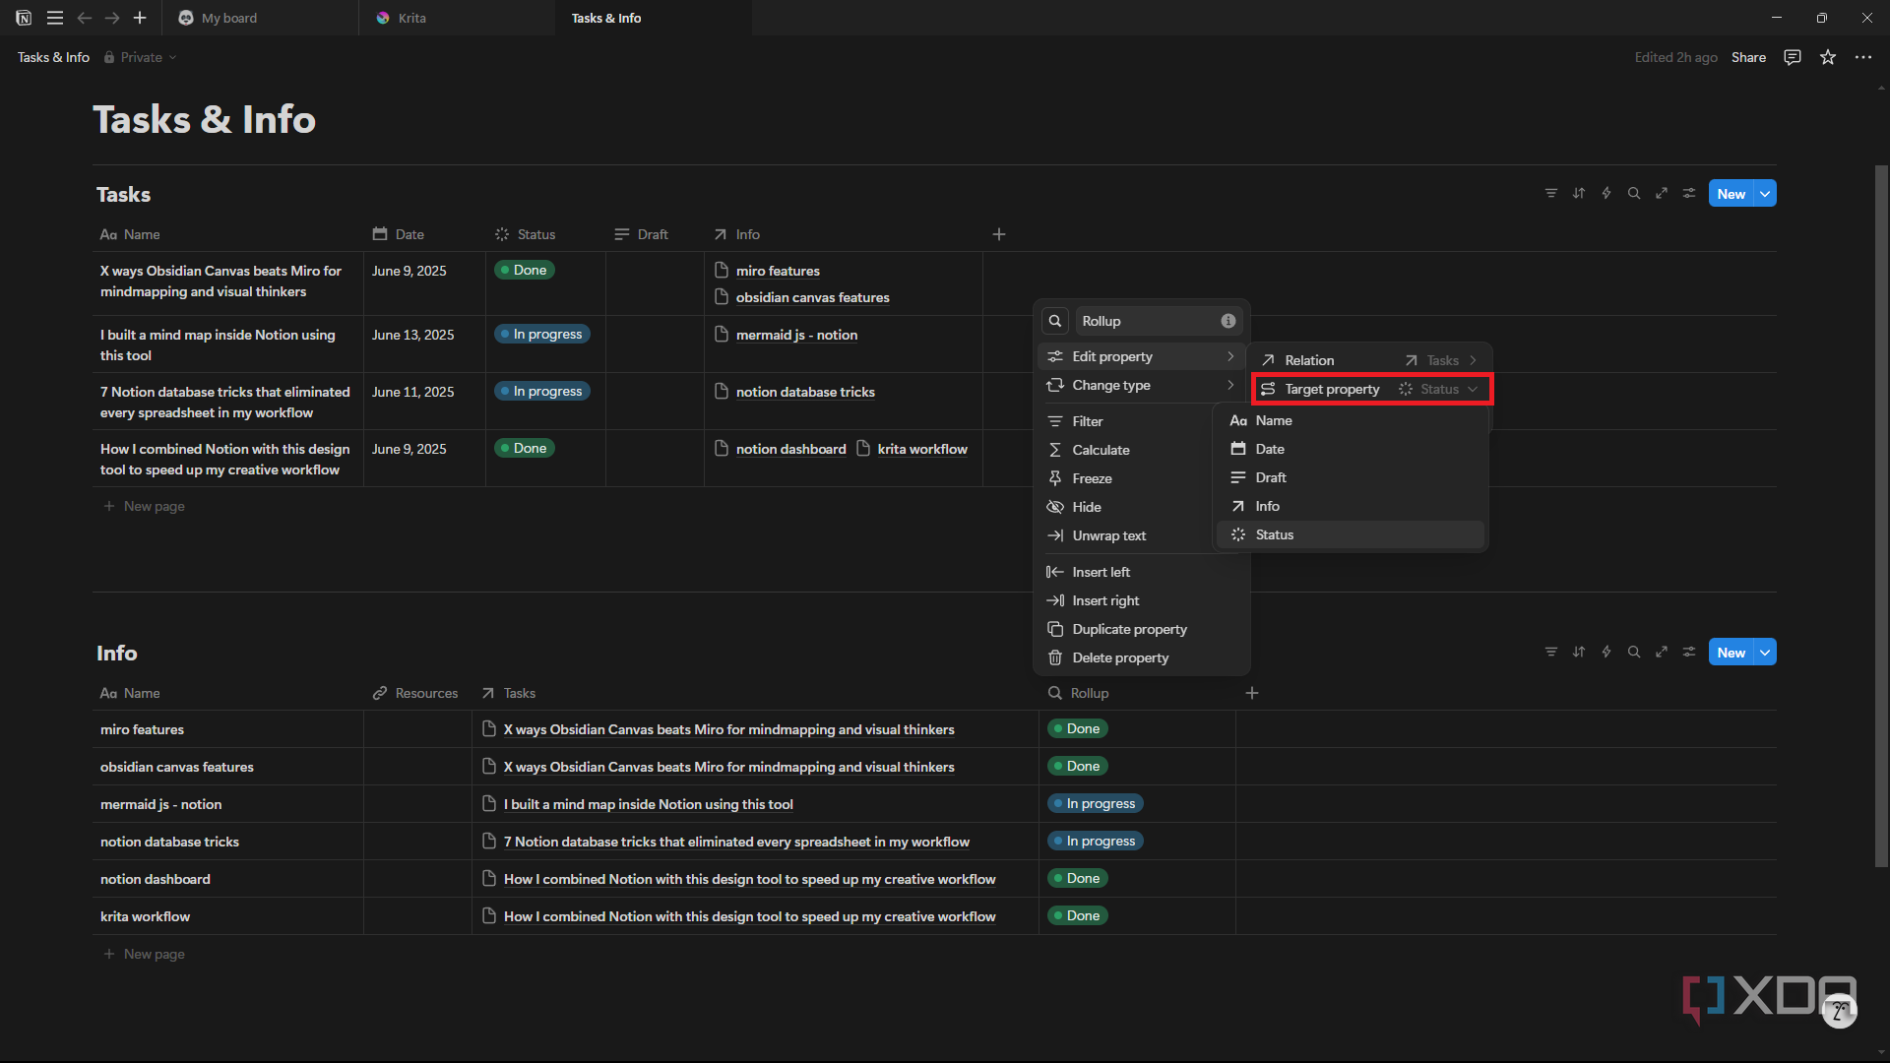Open search icon in Tasks database
The width and height of the screenshot is (1890, 1063).
(x=1634, y=194)
